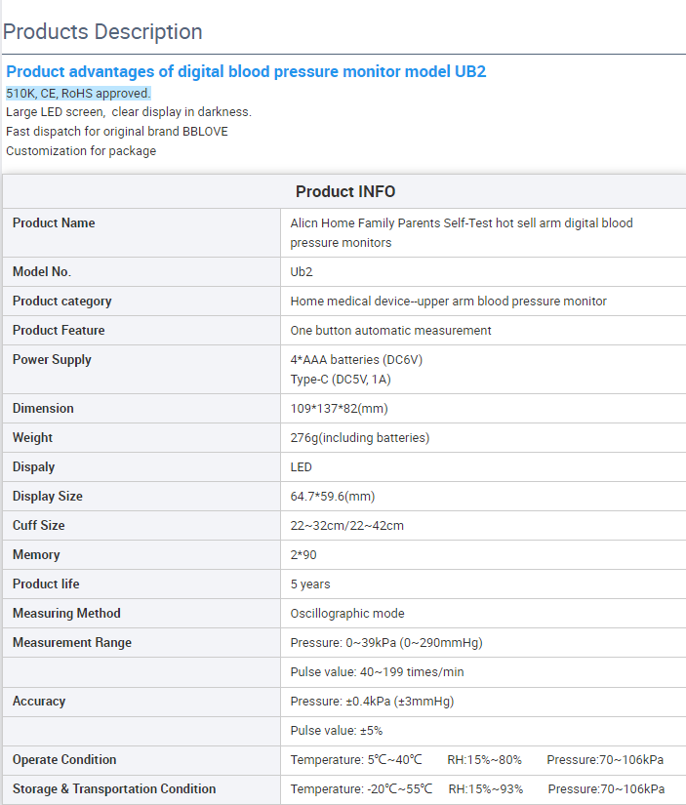686x805 pixels.
Task: Click the blue UB2 product advantages title
Action: click(x=246, y=71)
